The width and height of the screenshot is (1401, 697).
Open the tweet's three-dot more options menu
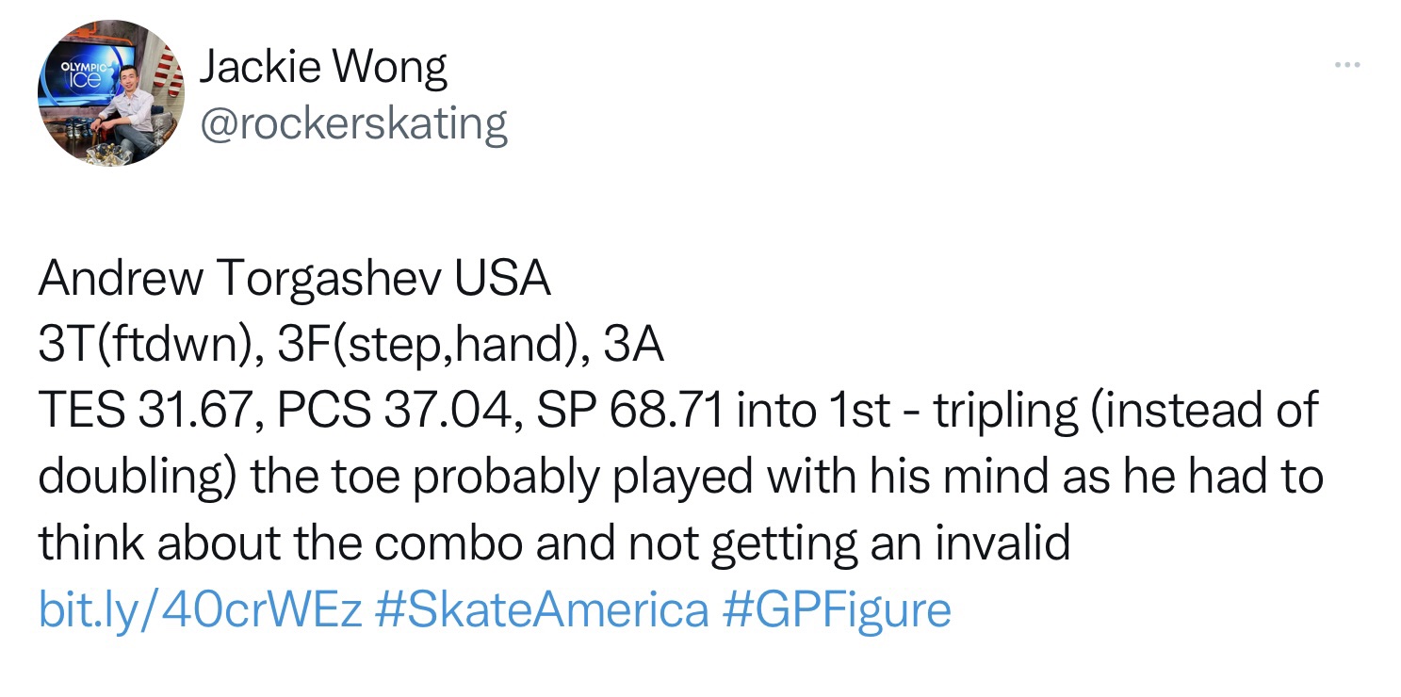point(1347,66)
